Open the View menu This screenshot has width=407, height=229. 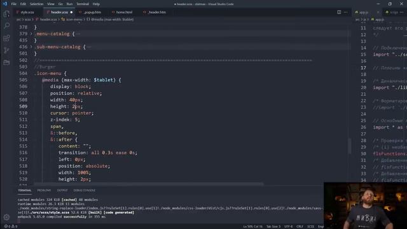(x=51, y=4)
